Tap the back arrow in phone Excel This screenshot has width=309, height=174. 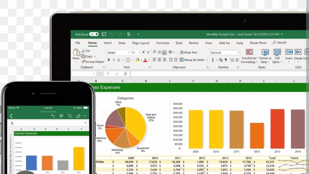pos(11,116)
